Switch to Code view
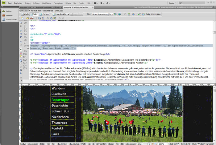216x145 pixels. pyautogui.click(x=25, y=14)
